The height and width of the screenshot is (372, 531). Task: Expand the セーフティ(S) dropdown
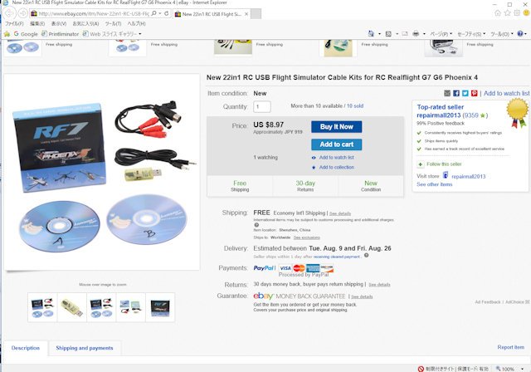pyautogui.click(x=471, y=34)
